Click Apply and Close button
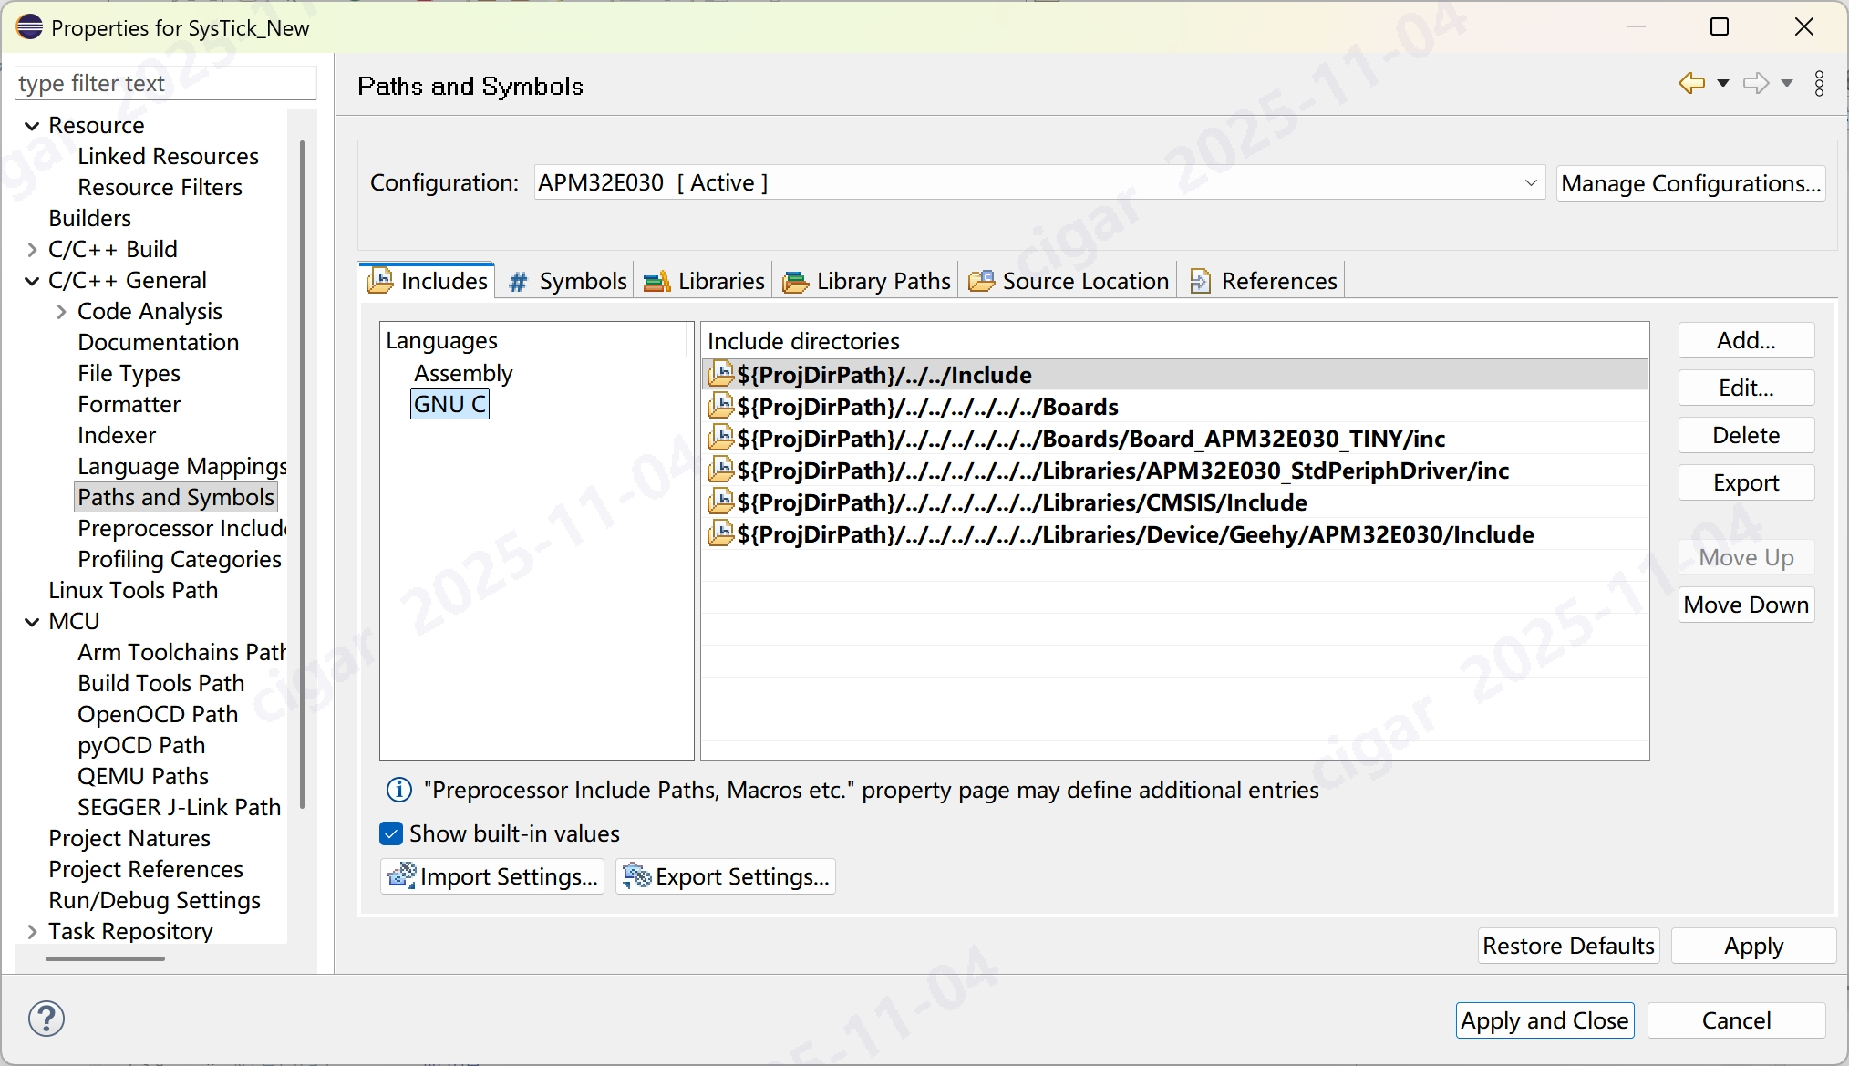 click(1544, 1020)
